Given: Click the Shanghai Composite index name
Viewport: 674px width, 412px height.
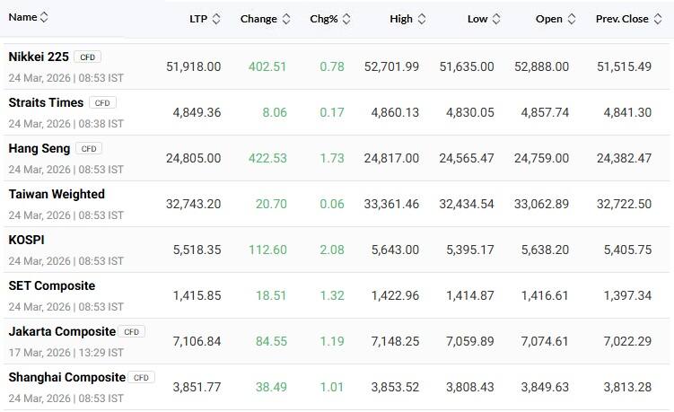Looking at the screenshot, I should coord(66,377).
